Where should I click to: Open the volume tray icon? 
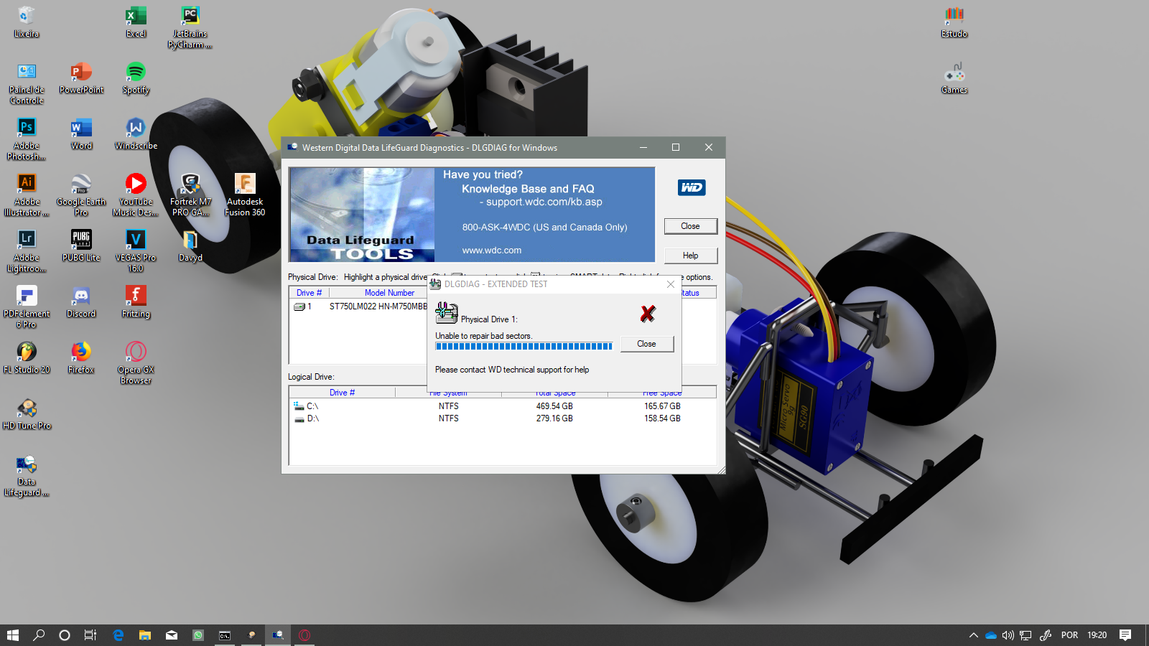click(1008, 635)
